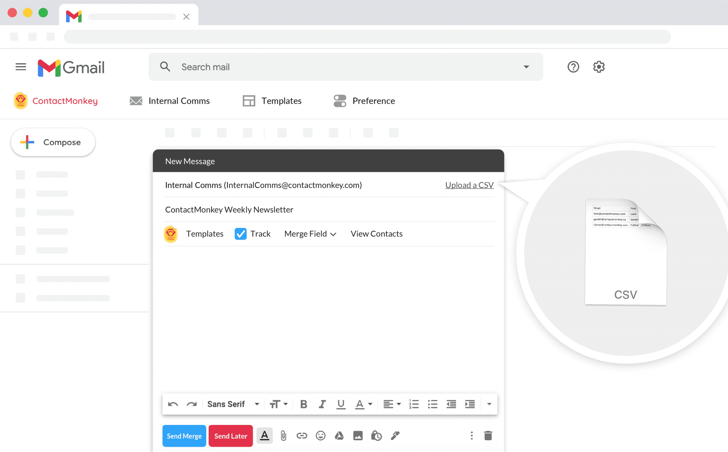728x452 pixels.
Task: Open confidential mode with the lock-clock icon
Action: (x=376, y=435)
